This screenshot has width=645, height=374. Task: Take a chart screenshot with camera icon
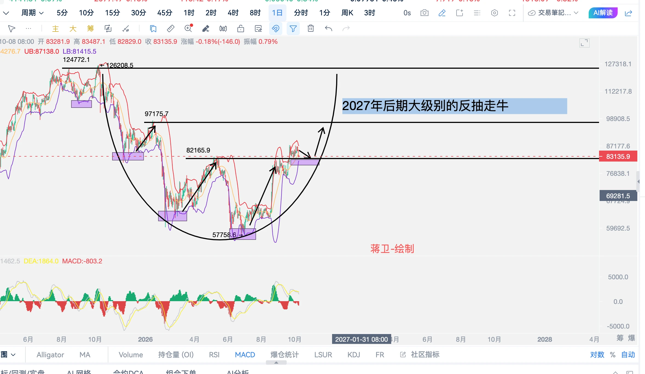tap(425, 13)
